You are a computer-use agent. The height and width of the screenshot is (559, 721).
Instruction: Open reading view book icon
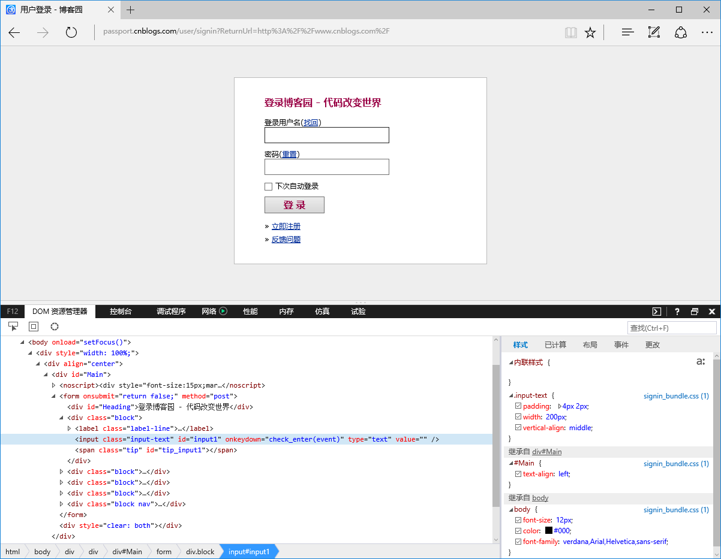[570, 32]
